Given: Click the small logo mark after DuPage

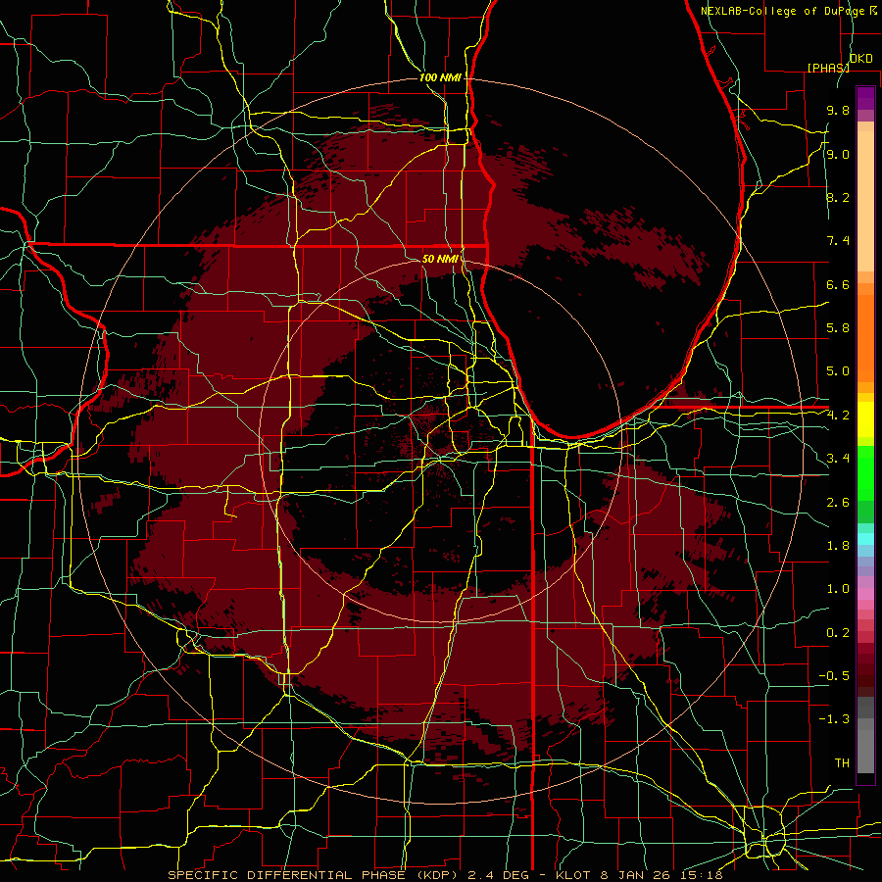Looking at the screenshot, I should (x=873, y=11).
